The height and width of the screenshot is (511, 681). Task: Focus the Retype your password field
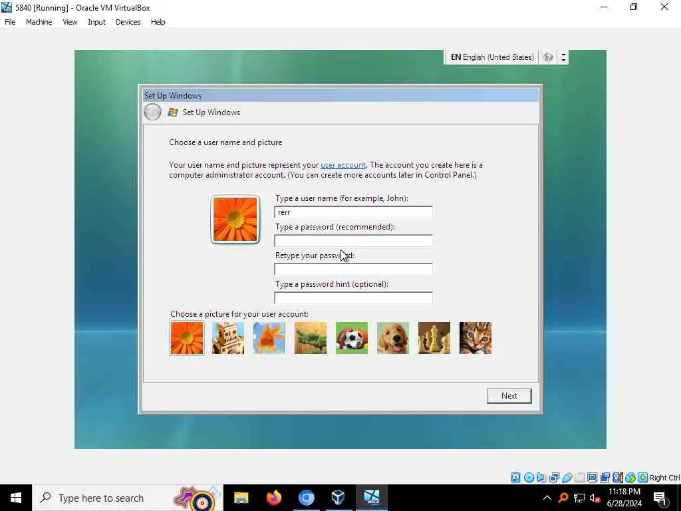pos(354,269)
